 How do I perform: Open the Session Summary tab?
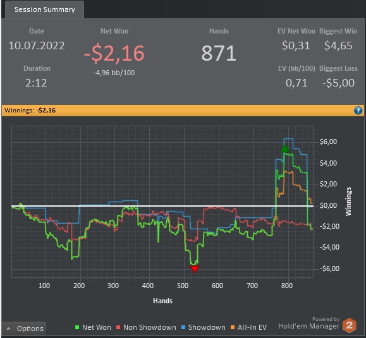click(x=44, y=9)
